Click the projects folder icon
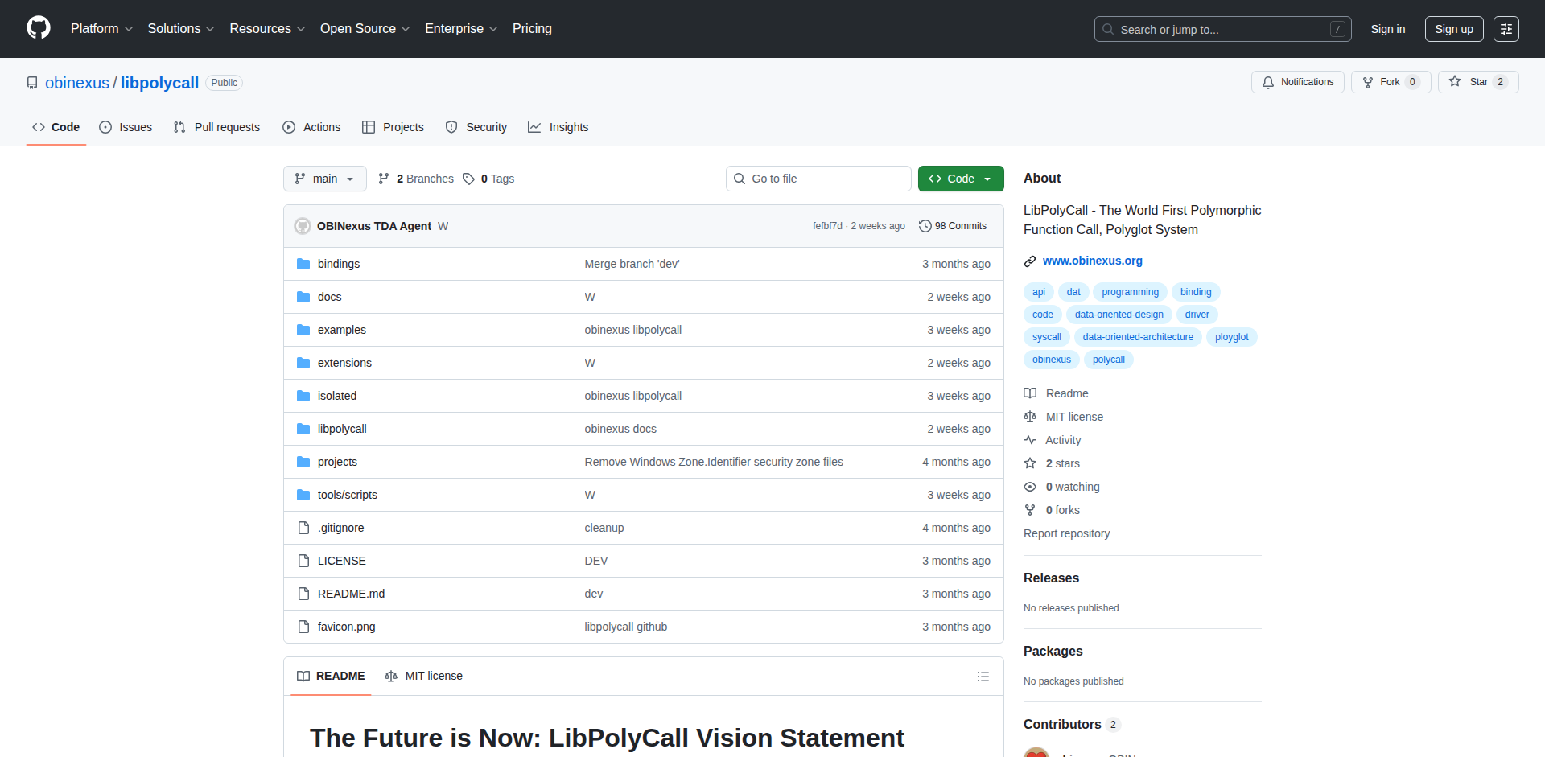1545x757 pixels. pyautogui.click(x=303, y=462)
